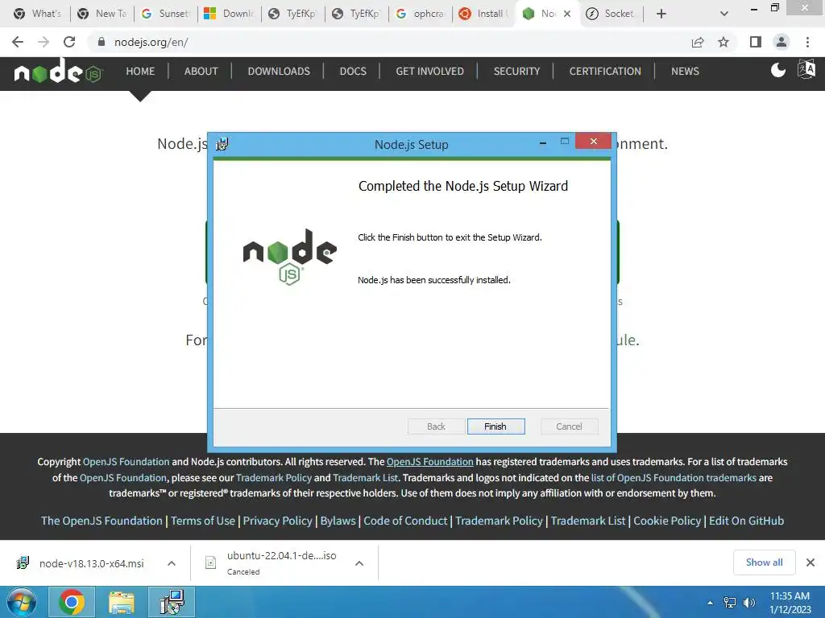Expand options for the ubuntu iso download
The height and width of the screenshot is (618, 825).
(x=359, y=563)
